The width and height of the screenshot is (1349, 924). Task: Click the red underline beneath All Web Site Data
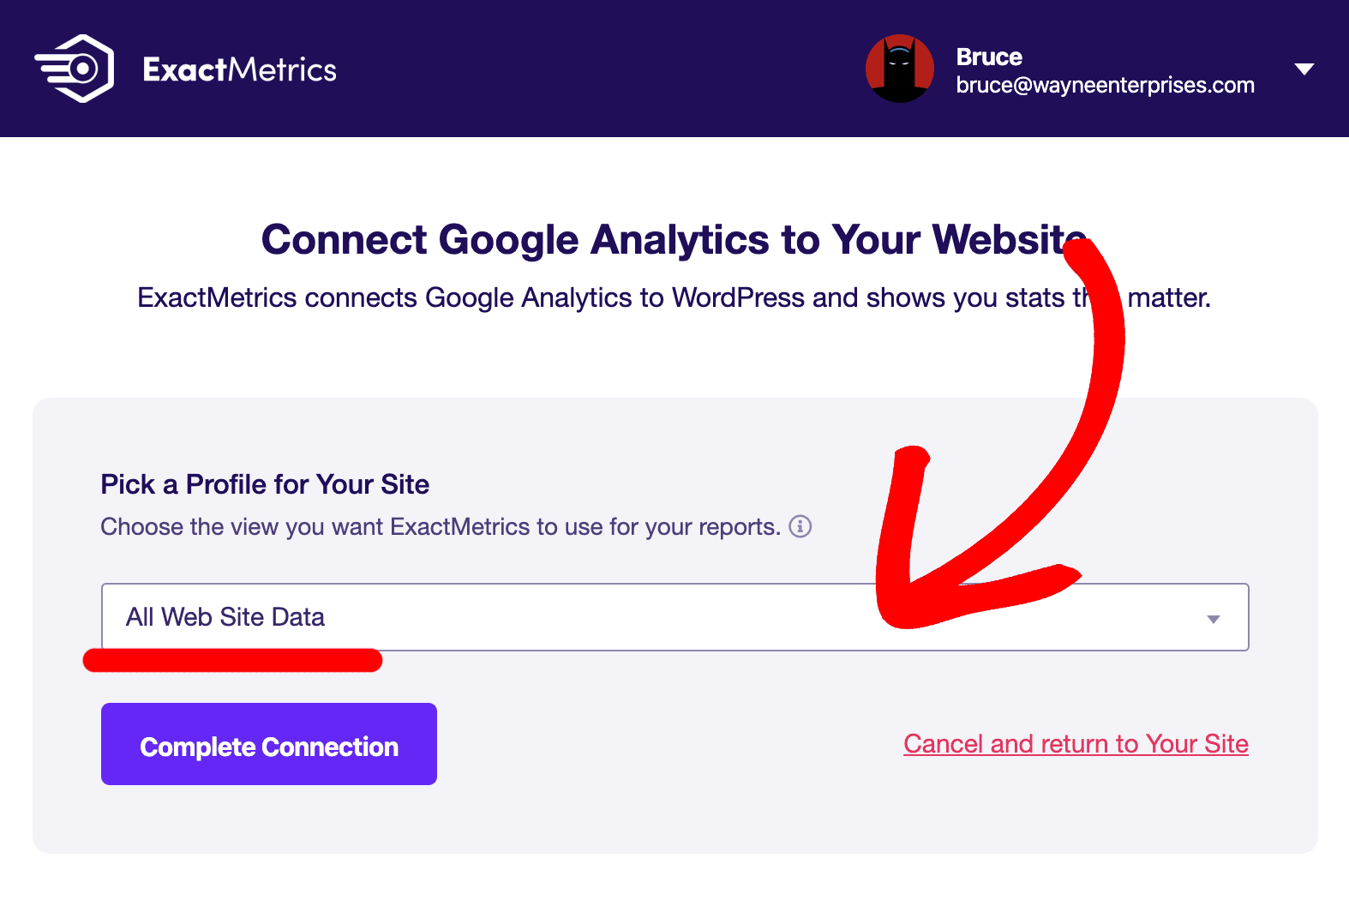(x=232, y=660)
